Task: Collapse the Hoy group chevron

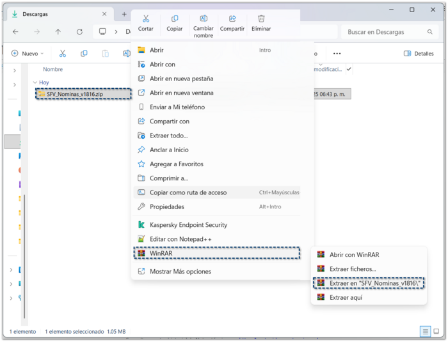Action: tap(35, 82)
